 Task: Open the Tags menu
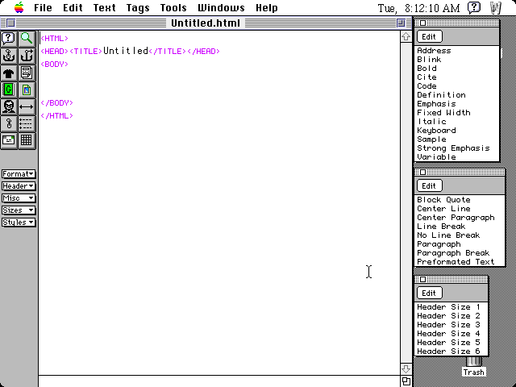click(x=138, y=8)
